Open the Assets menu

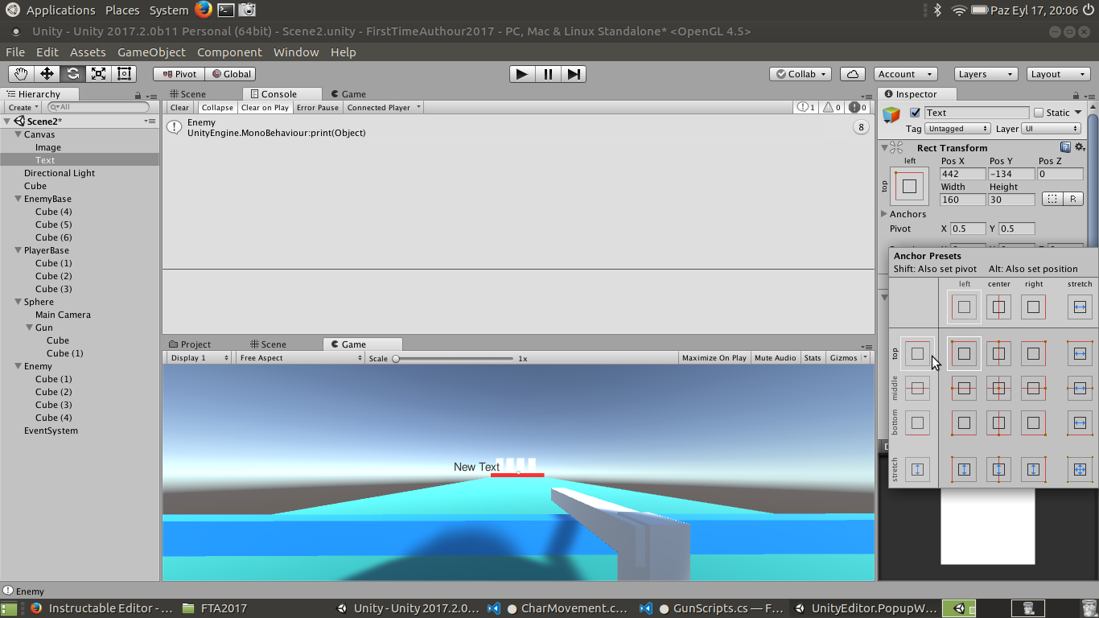pos(88,52)
